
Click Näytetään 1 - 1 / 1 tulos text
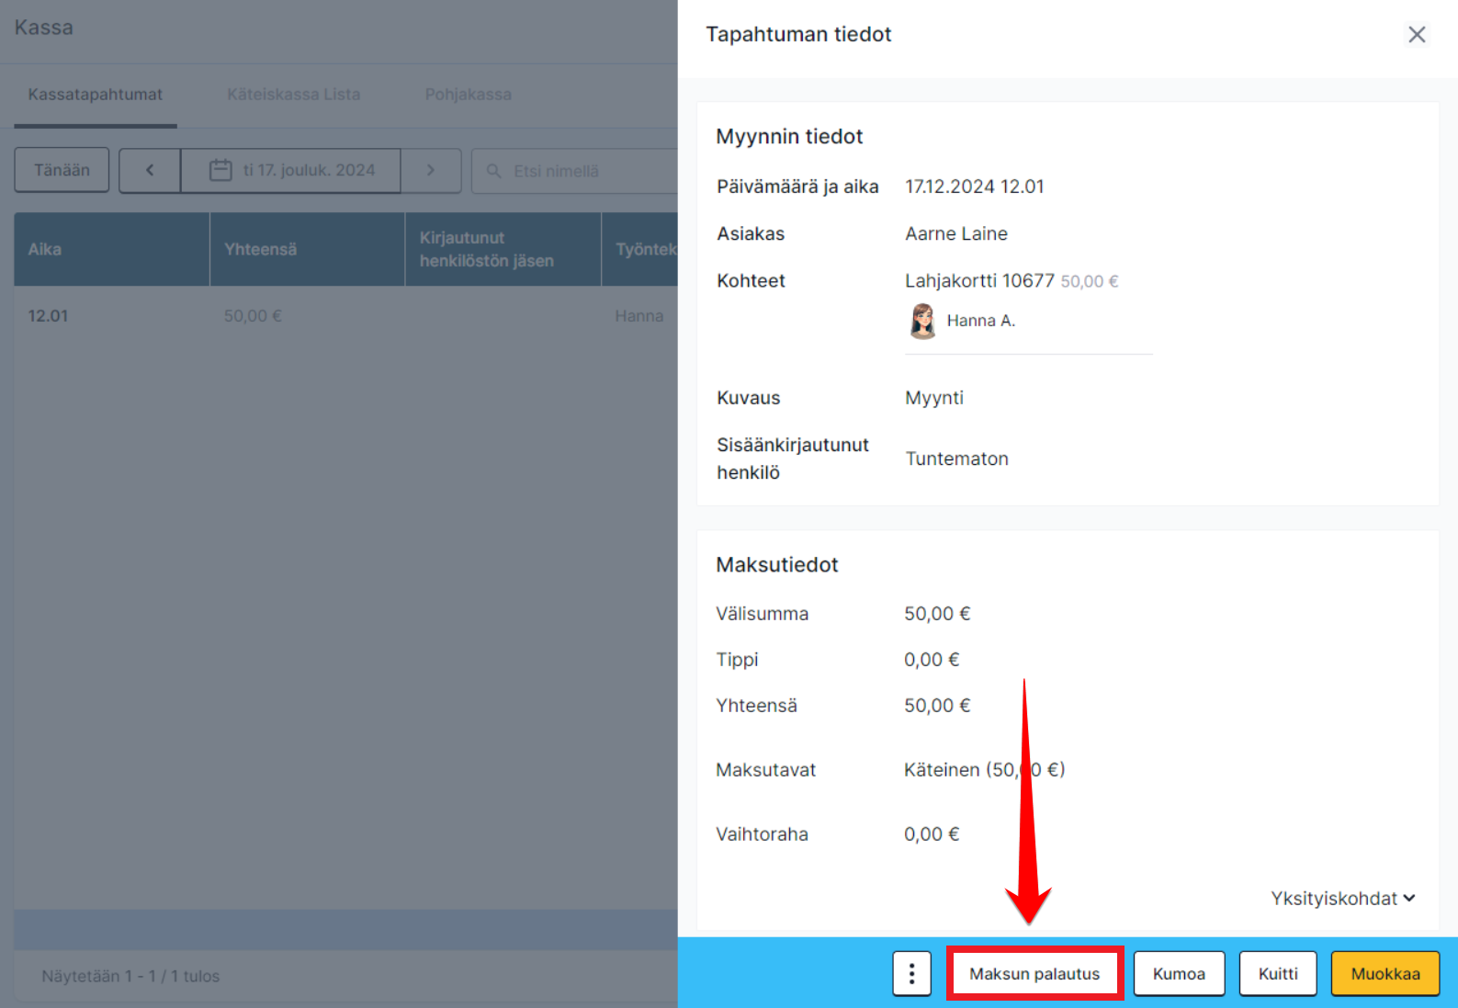130,976
